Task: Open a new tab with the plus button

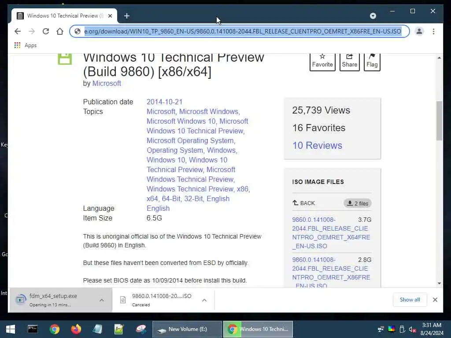Action: (x=127, y=16)
